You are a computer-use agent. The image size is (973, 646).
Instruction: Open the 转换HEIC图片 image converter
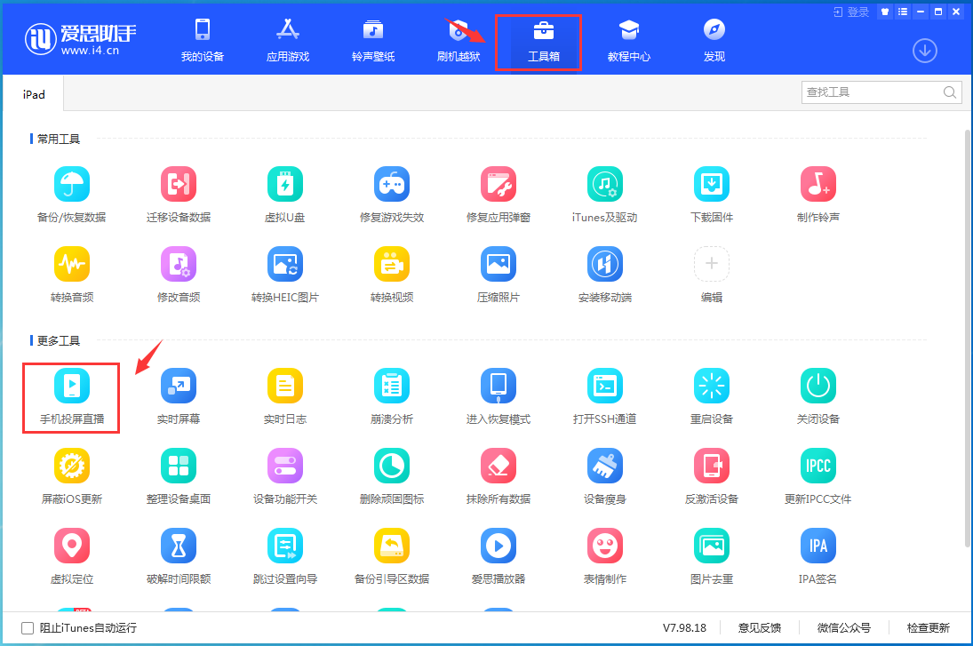click(284, 273)
